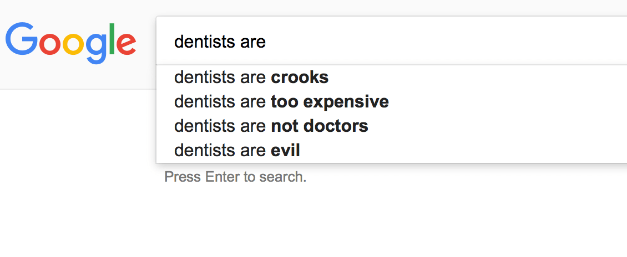627x257 pixels.
Task: Click the red first 'o' in the Google logo
Action: point(50,44)
